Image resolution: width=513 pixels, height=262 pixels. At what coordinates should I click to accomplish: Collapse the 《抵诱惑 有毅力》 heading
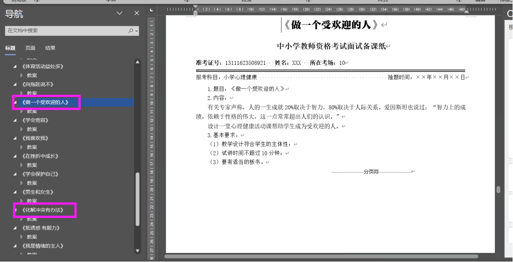(15, 228)
